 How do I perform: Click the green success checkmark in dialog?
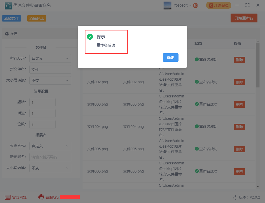click(90, 37)
